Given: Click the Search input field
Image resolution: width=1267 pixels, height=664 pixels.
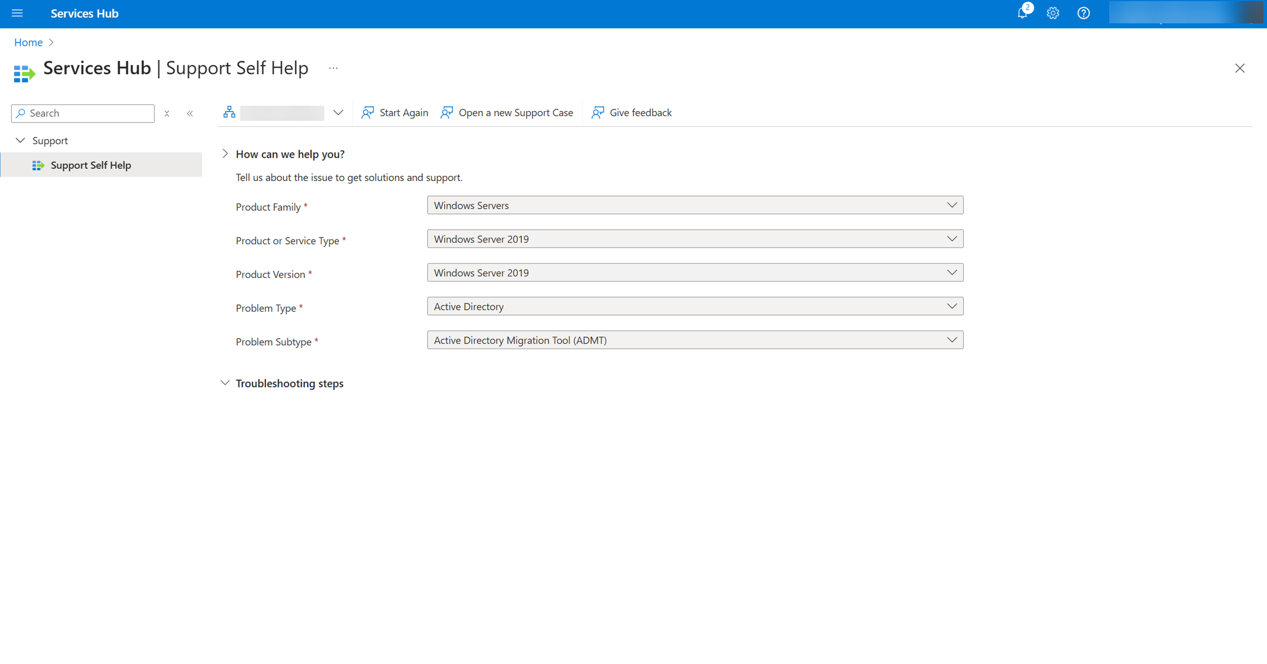Looking at the screenshot, I should click(x=82, y=112).
